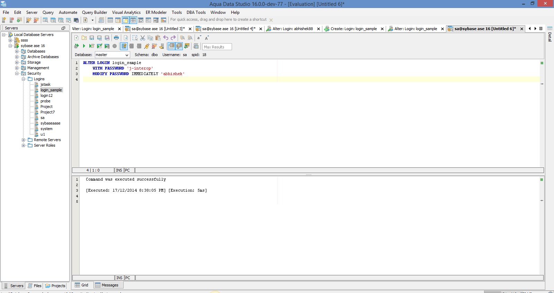
Task: Expand the ssss server node
Action: tap(10, 40)
